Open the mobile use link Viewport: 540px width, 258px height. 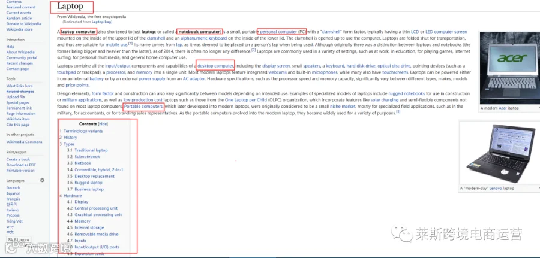[x=116, y=45]
